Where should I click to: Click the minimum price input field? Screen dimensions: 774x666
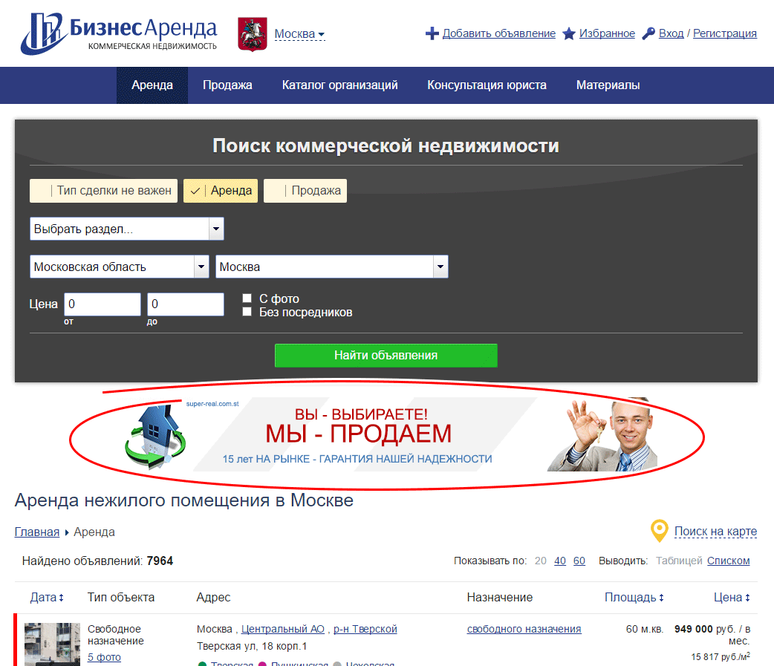[x=103, y=304]
